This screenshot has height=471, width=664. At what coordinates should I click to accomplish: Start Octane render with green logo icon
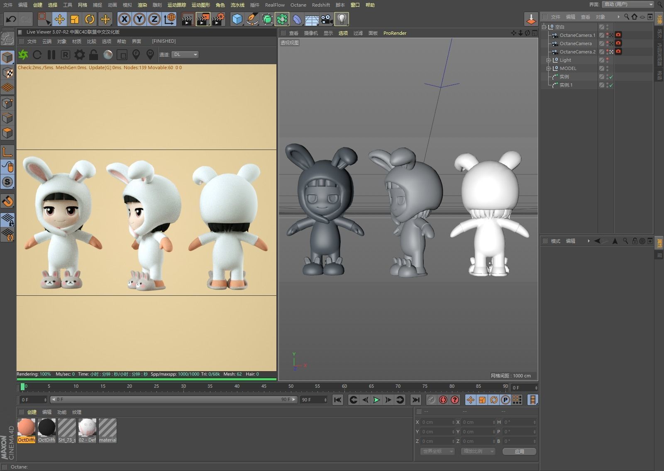(x=23, y=55)
